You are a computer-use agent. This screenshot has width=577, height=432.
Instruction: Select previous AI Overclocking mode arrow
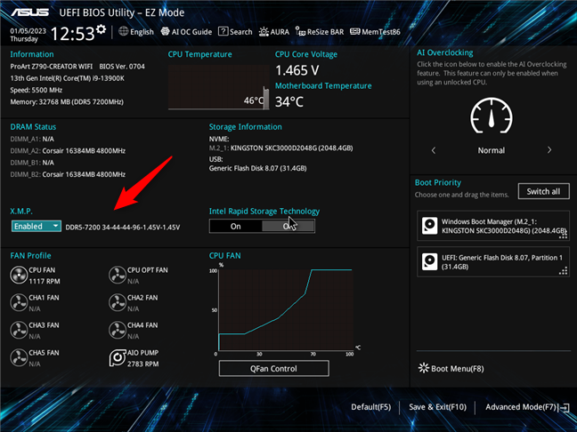point(434,150)
